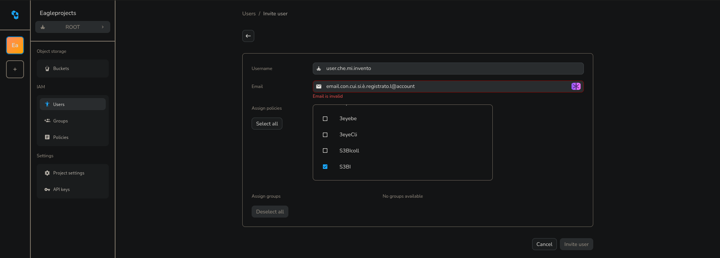Click the API keys key icon
720x258 pixels.
[47, 189]
